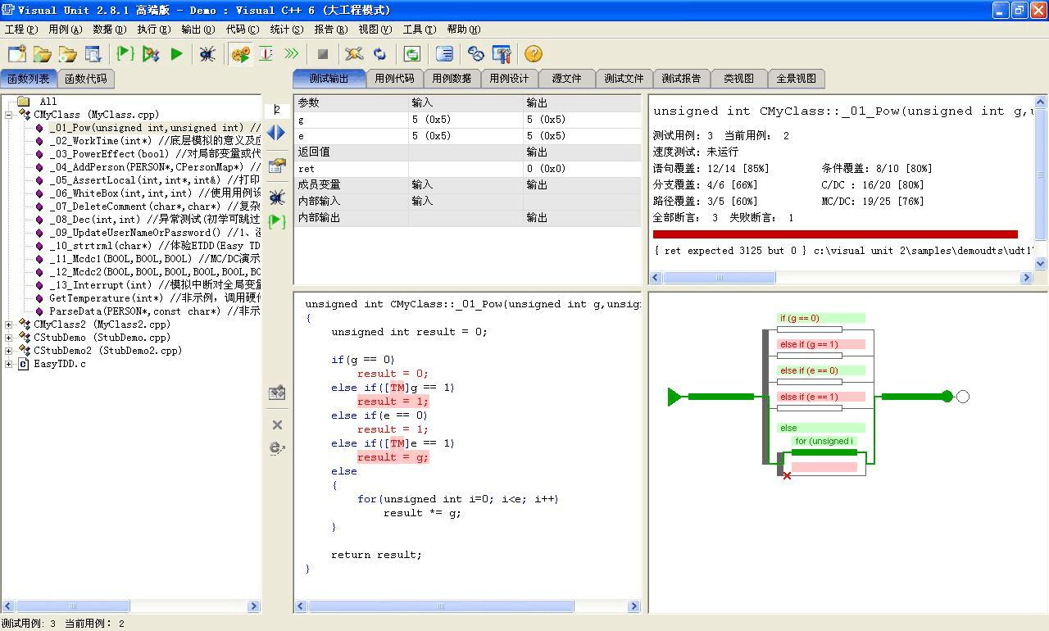
Task: Open the 执行 menu
Action: [154, 29]
